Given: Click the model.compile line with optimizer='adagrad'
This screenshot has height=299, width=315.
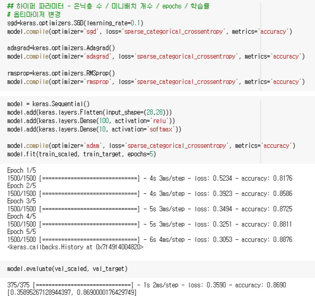Looking at the screenshot, I should [x=156, y=57].
